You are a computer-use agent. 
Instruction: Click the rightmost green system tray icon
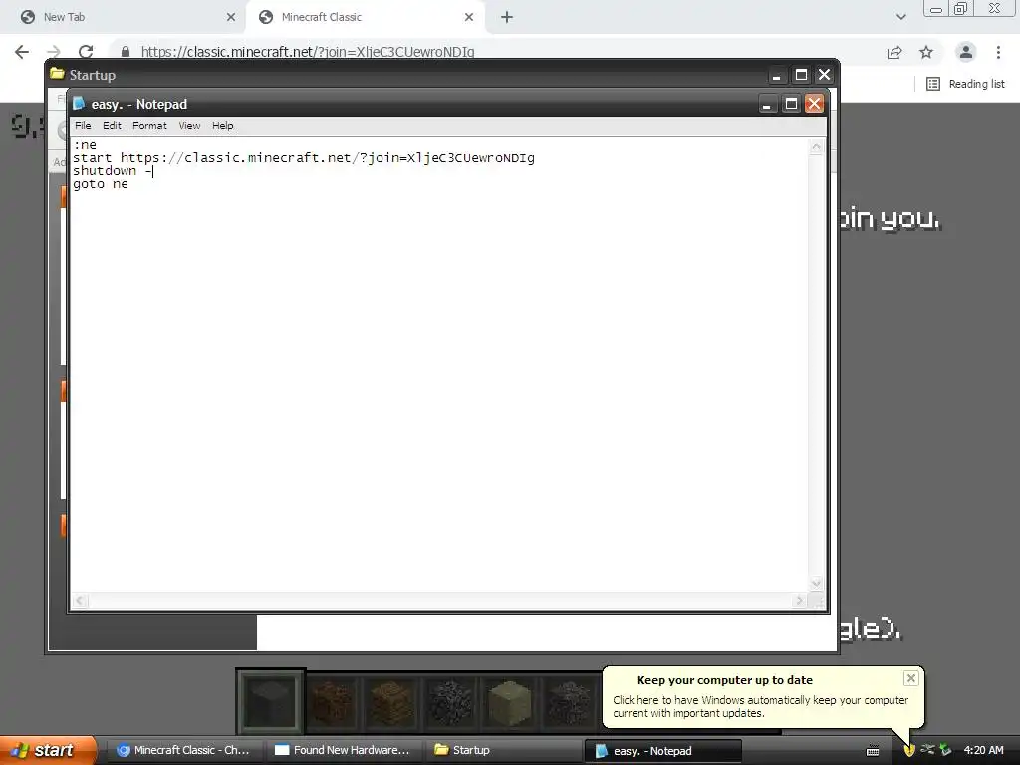[945, 750]
